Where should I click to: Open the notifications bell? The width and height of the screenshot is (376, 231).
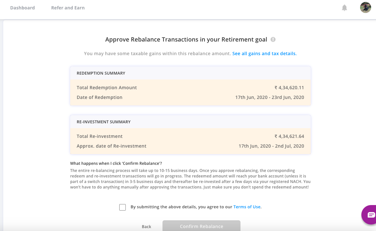click(x=344, y=8)
